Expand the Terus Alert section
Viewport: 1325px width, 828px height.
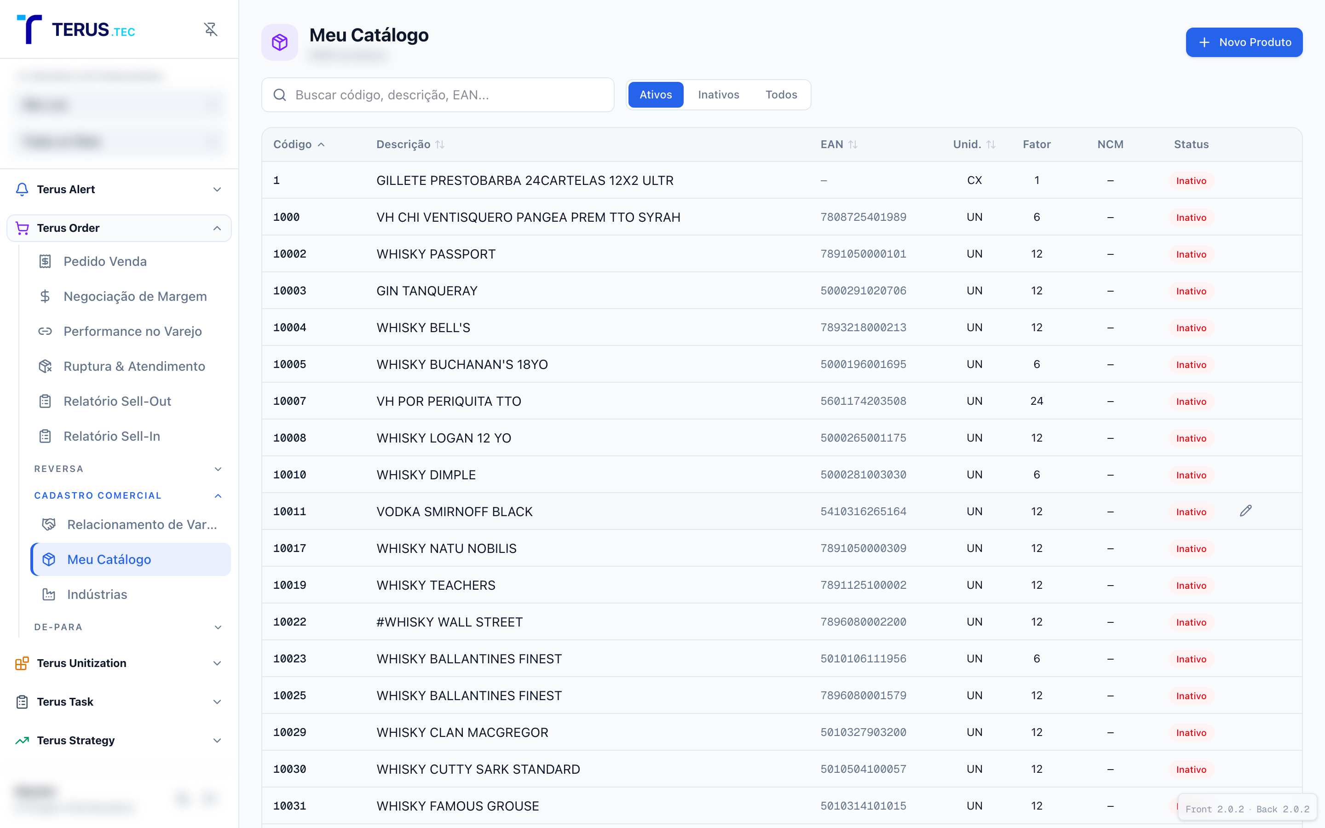217,190
